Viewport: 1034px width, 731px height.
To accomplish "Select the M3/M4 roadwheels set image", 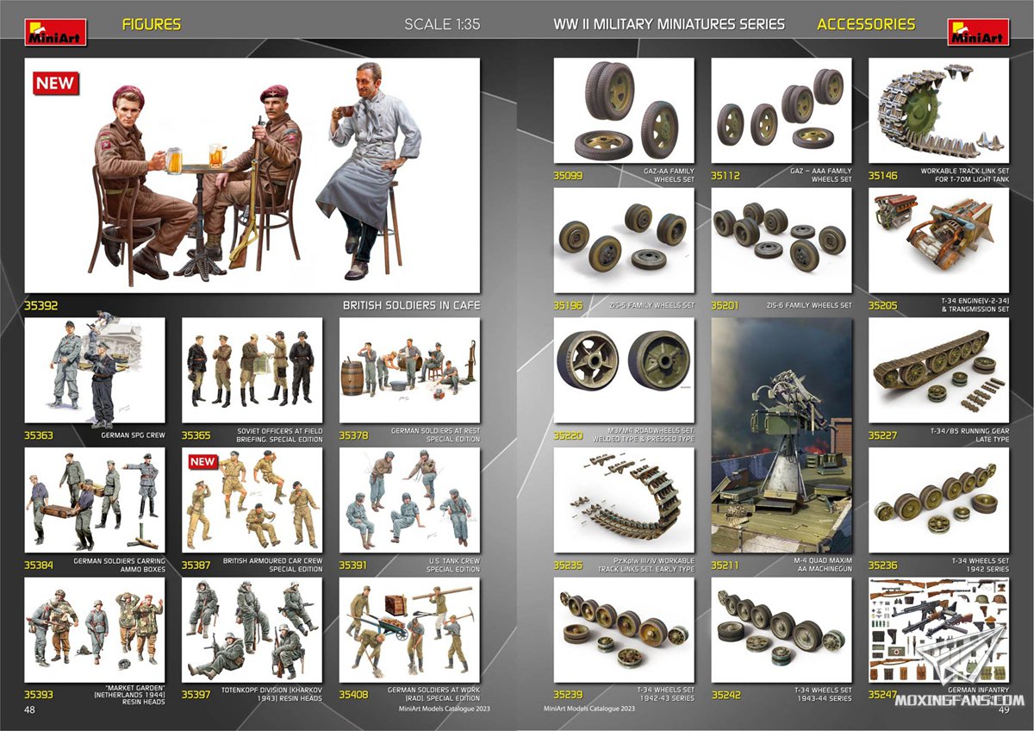I will click(x=624, y=370).
